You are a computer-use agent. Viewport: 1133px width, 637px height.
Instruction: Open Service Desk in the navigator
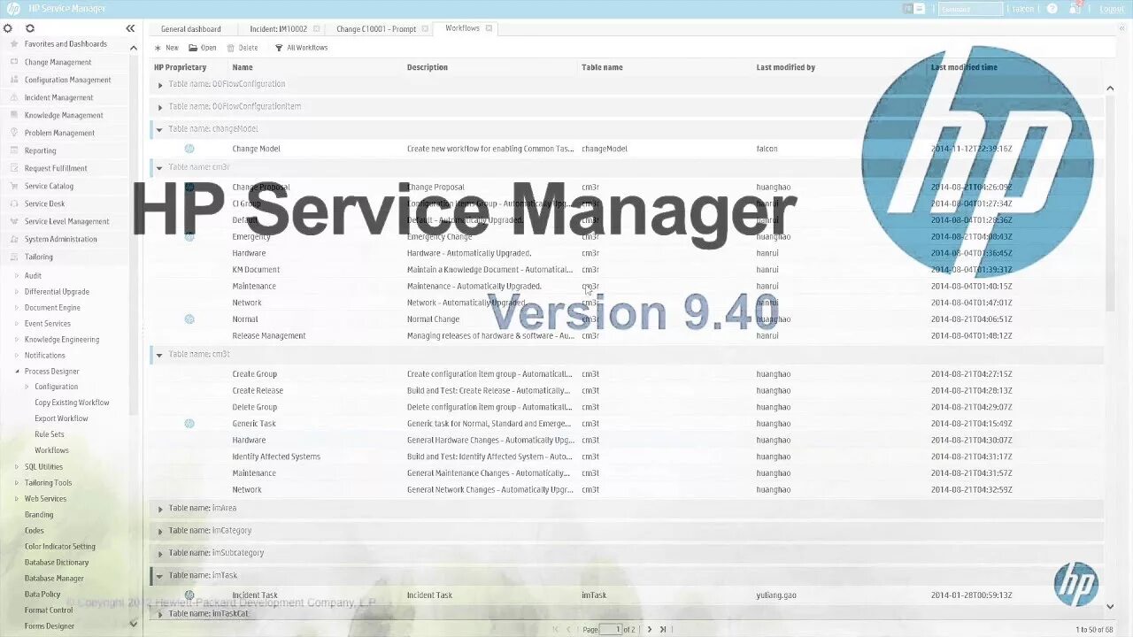point(44,203)
